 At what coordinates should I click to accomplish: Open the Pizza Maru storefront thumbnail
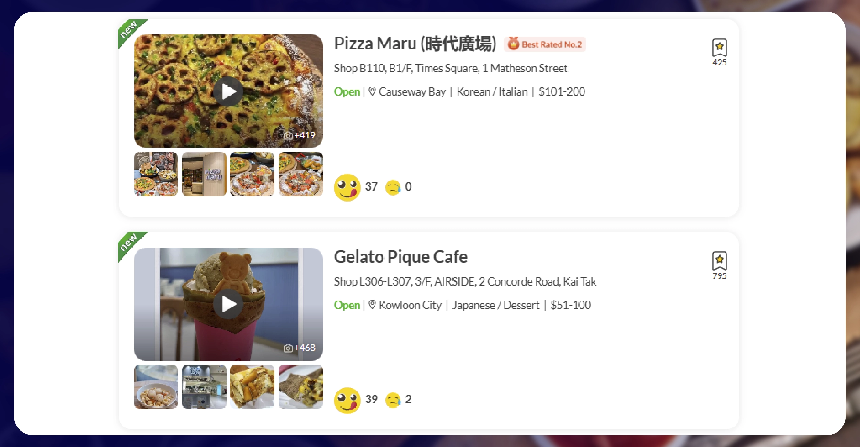click(x=204, y=174)
